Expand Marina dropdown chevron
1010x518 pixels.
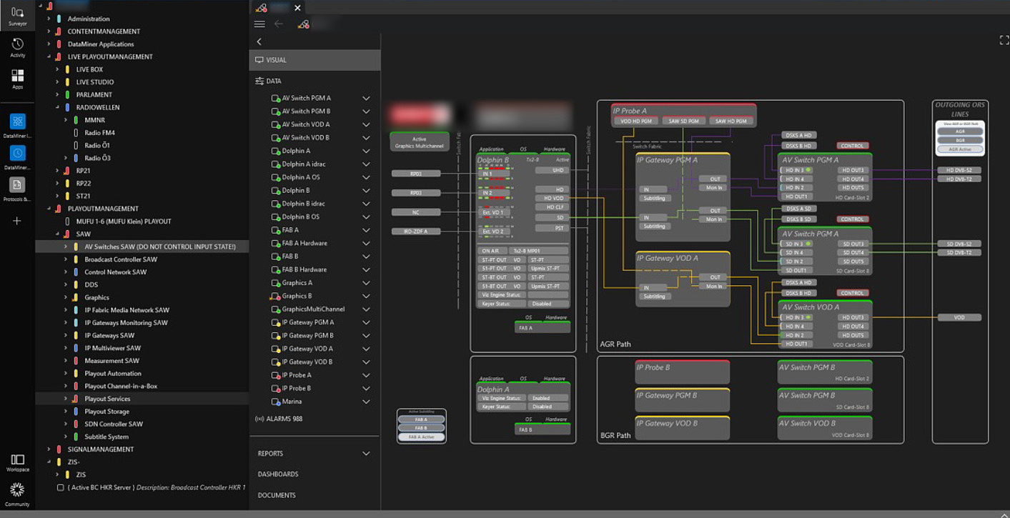pos(366,402)
